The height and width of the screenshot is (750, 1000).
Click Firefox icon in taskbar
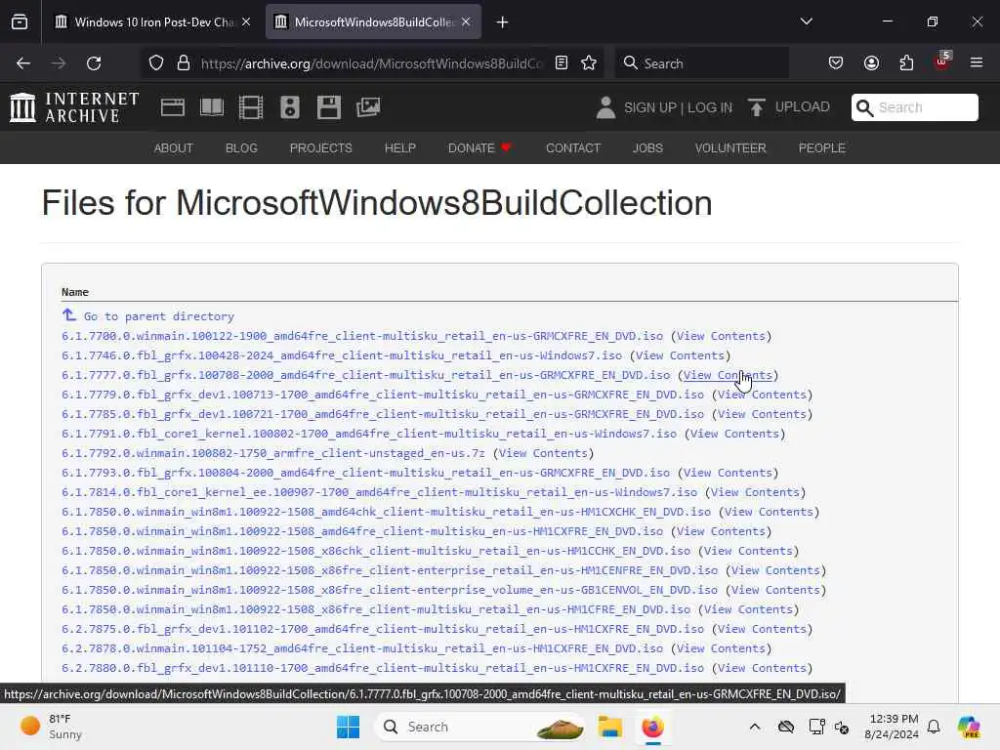click(x=652, y=727)
